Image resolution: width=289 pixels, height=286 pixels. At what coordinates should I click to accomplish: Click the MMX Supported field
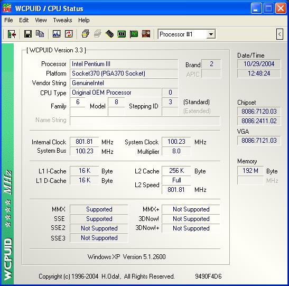click(99, 209)
